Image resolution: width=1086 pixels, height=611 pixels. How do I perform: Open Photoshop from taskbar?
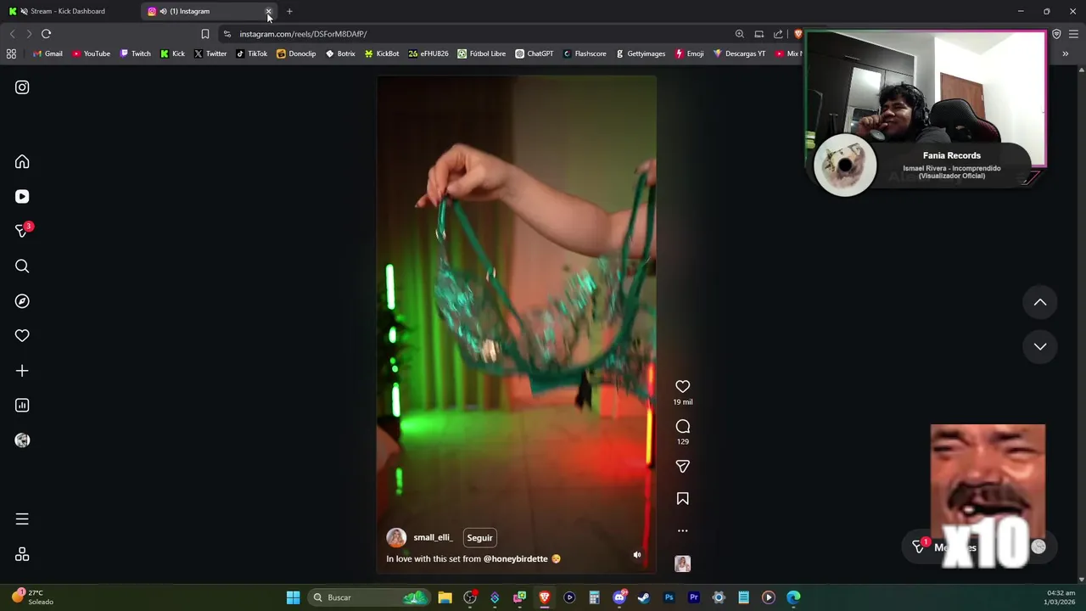pyautogui.click(x=669, y=597)
